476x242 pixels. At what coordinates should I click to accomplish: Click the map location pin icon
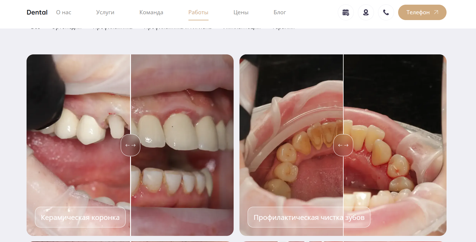click(x=366, y=13)
